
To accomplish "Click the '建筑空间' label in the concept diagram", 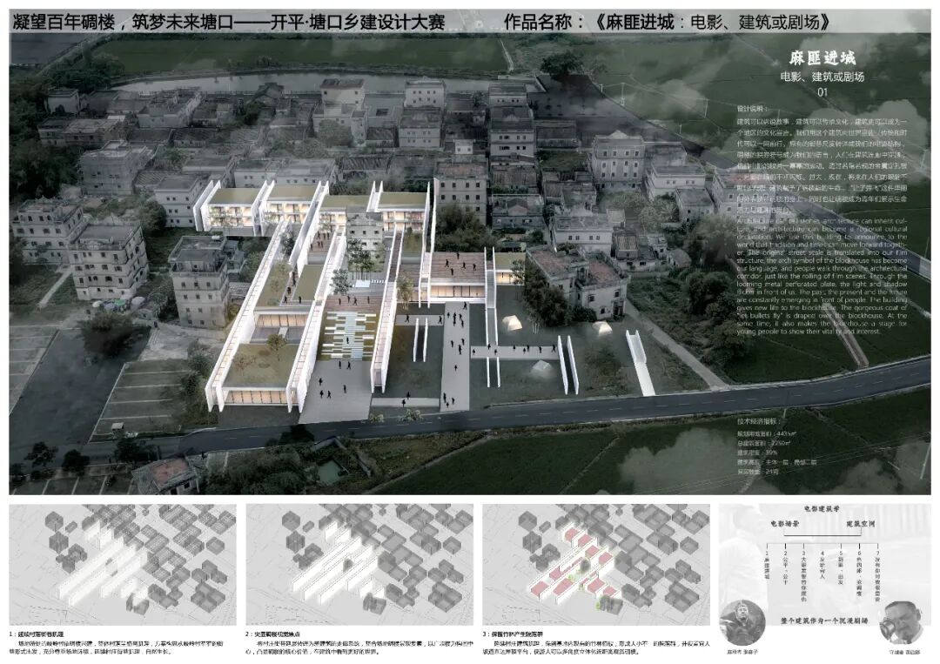I will (x=861, y=523).
